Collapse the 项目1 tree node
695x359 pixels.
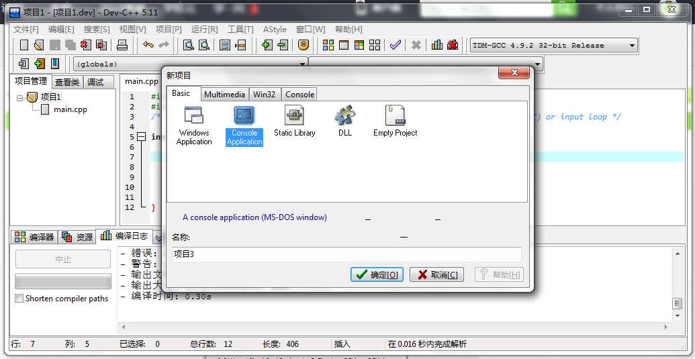(19, 98)
